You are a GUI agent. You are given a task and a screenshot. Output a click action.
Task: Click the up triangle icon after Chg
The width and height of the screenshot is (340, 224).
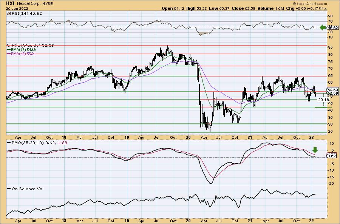click(326, 9)
